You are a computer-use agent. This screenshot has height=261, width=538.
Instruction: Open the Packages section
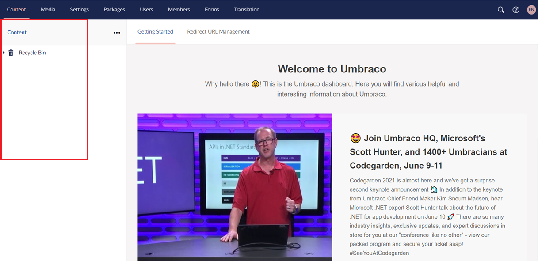(x=114, y=10)
